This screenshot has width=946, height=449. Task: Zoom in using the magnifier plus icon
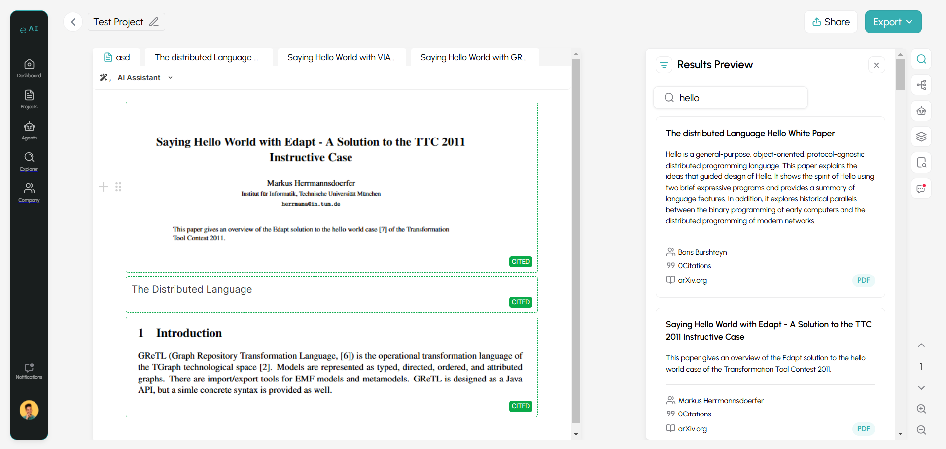(x=921, y=409)
